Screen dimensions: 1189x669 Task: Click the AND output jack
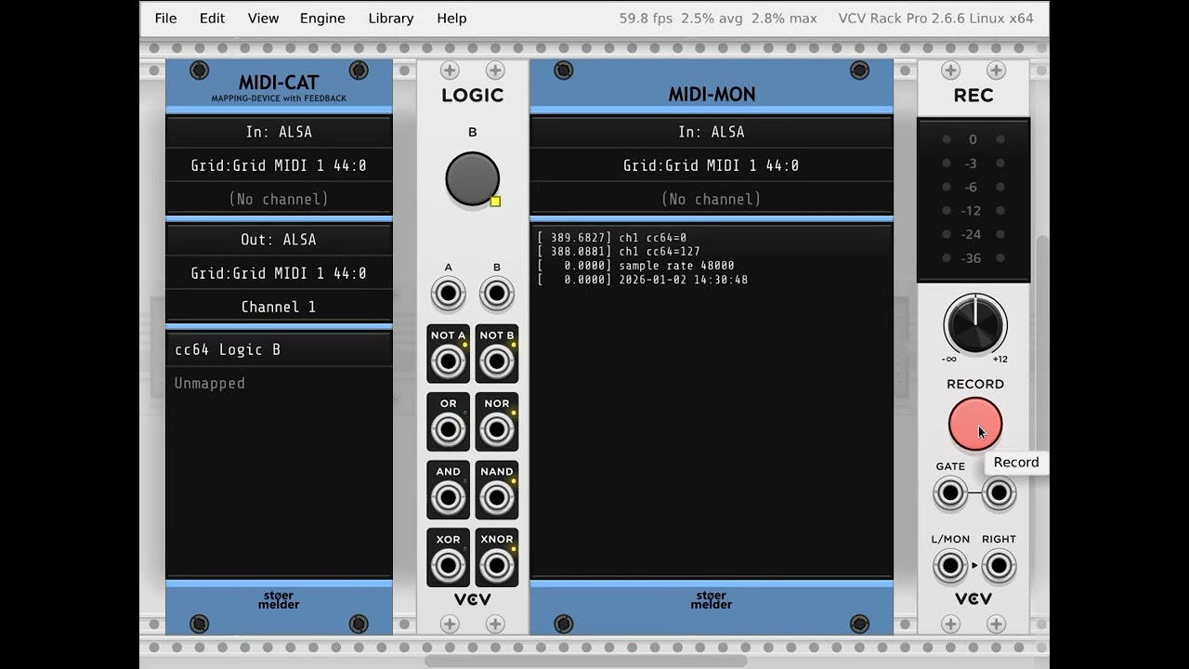pos(448,498)
